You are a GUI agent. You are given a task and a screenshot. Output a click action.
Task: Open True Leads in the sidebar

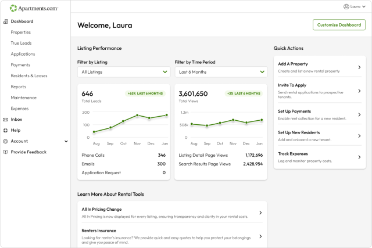[x=21, y=43]
